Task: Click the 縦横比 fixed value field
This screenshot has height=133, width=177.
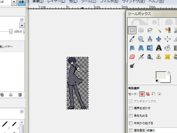Action: click(161, 130)
